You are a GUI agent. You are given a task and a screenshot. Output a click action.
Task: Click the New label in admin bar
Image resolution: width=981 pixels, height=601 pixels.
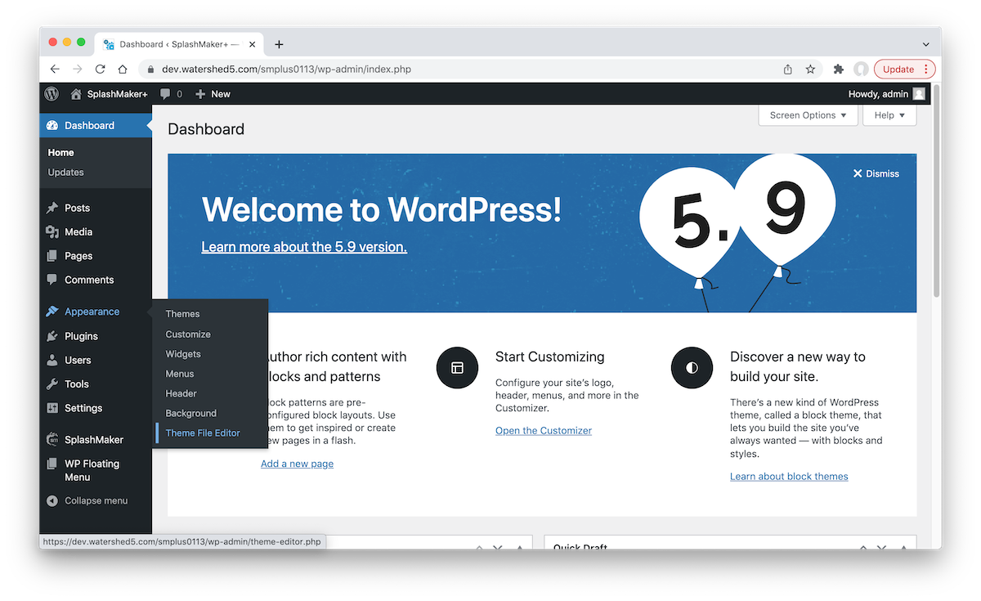221,94
